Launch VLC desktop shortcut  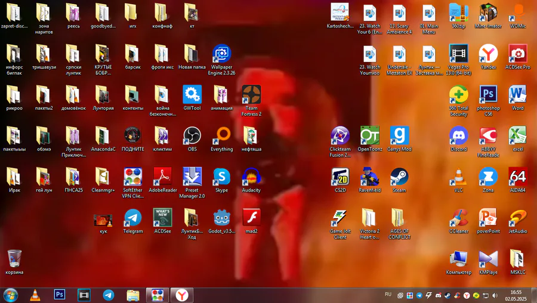point(459,177)
